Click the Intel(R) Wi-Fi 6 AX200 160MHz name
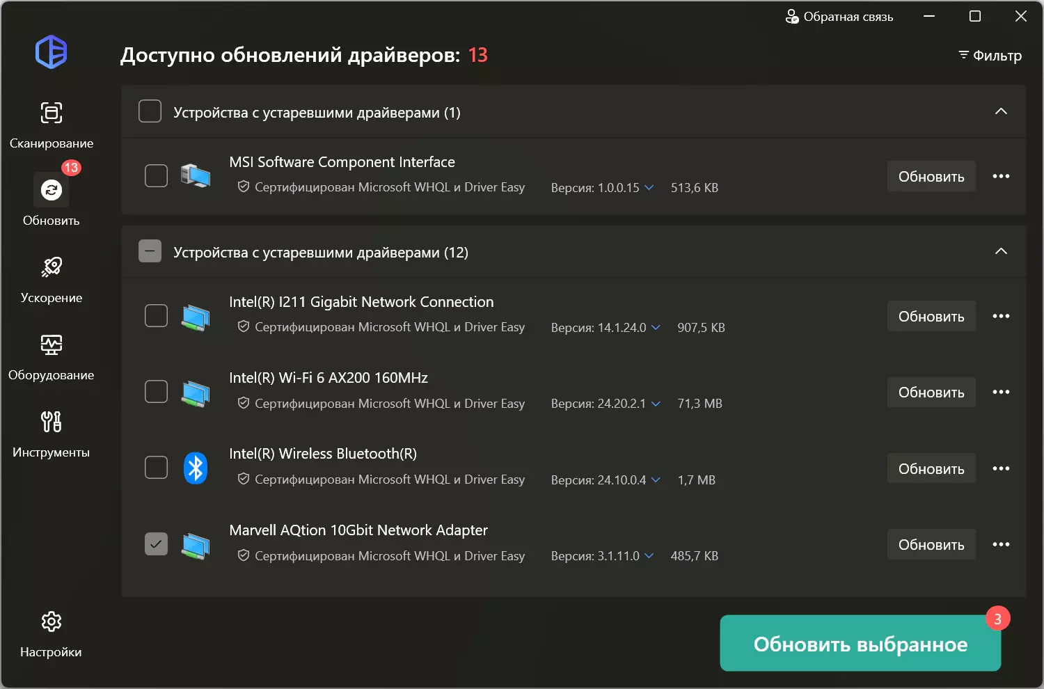 (x=329, y=378)
